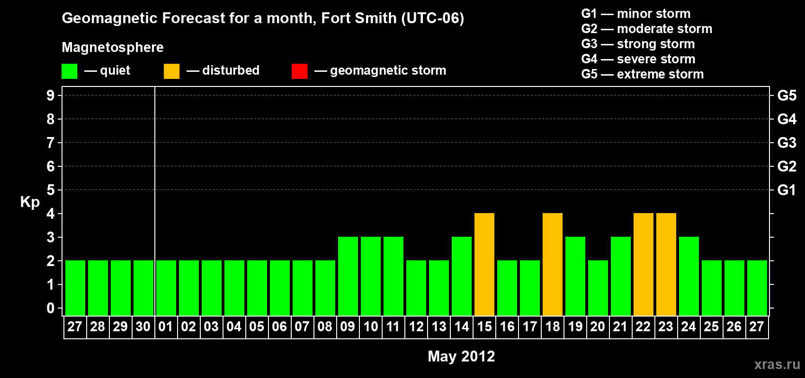Click the green bar for day 19
Image resolution: width=805 pixels, height=378 pixels.
(x=575, y=276)
